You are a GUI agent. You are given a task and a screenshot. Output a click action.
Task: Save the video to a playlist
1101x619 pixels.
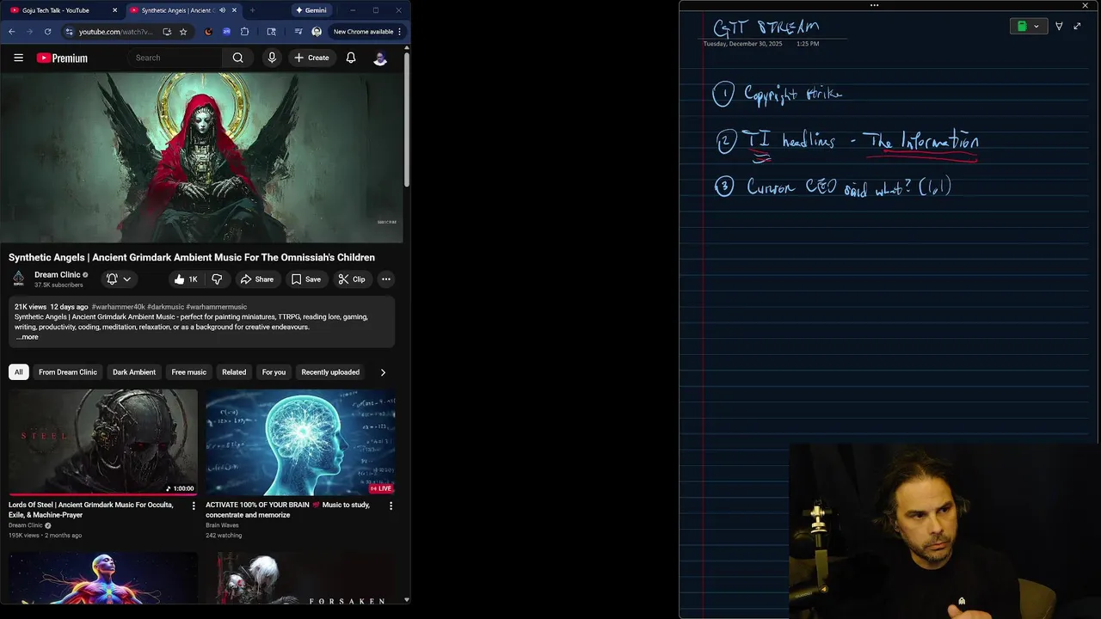coord(306,279)
